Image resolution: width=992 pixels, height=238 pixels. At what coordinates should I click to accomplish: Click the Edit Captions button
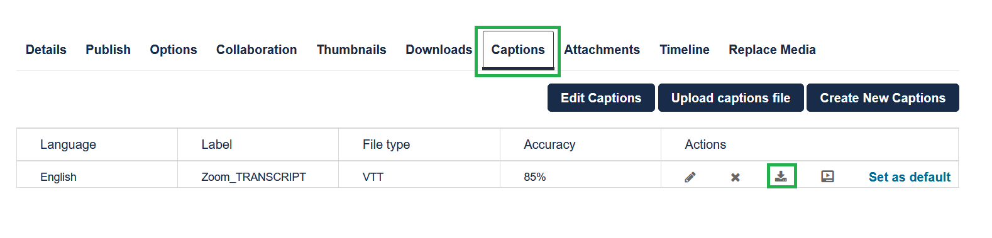601,98
